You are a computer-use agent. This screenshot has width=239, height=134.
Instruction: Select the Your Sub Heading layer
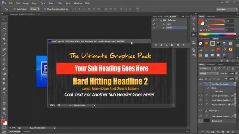pyautogui.click(x=220, y=105)
